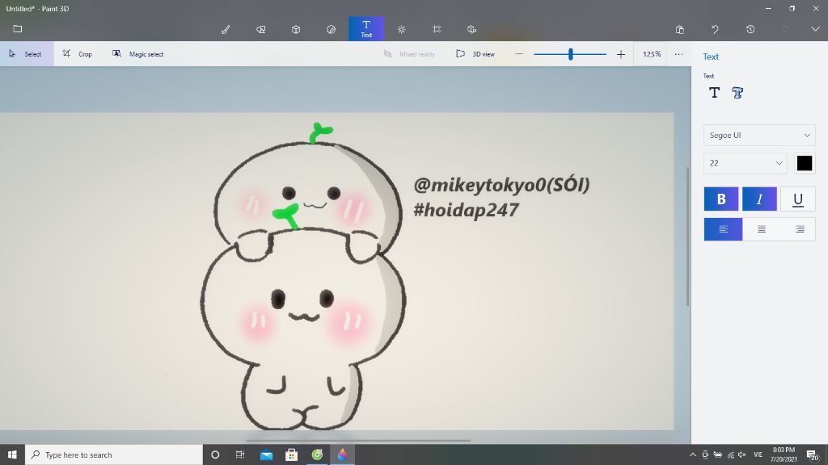Show hidden system tray icons
This screenshot has height=465, width=828.
[x=692, y=455]
